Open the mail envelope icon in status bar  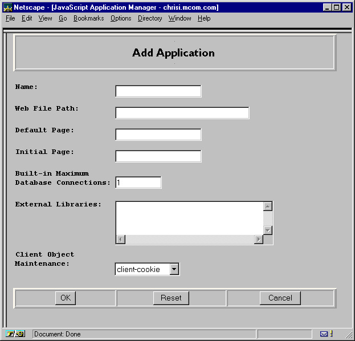pos(324,334)
